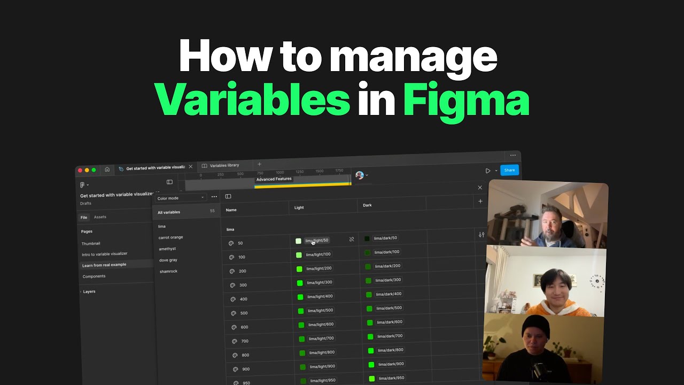The image size is (684, 385).
Task: Click the palette icon for variable 800
Action: (235, 355)
